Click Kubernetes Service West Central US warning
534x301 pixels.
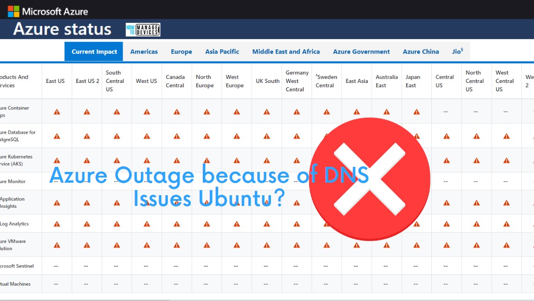tap(506, 161)
